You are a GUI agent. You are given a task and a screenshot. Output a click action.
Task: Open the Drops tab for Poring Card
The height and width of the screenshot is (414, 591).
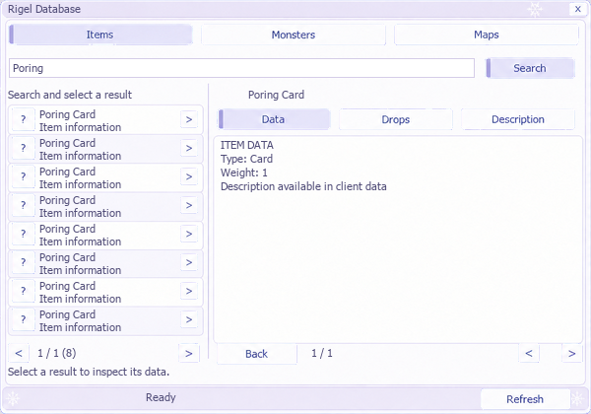[395, 119]
